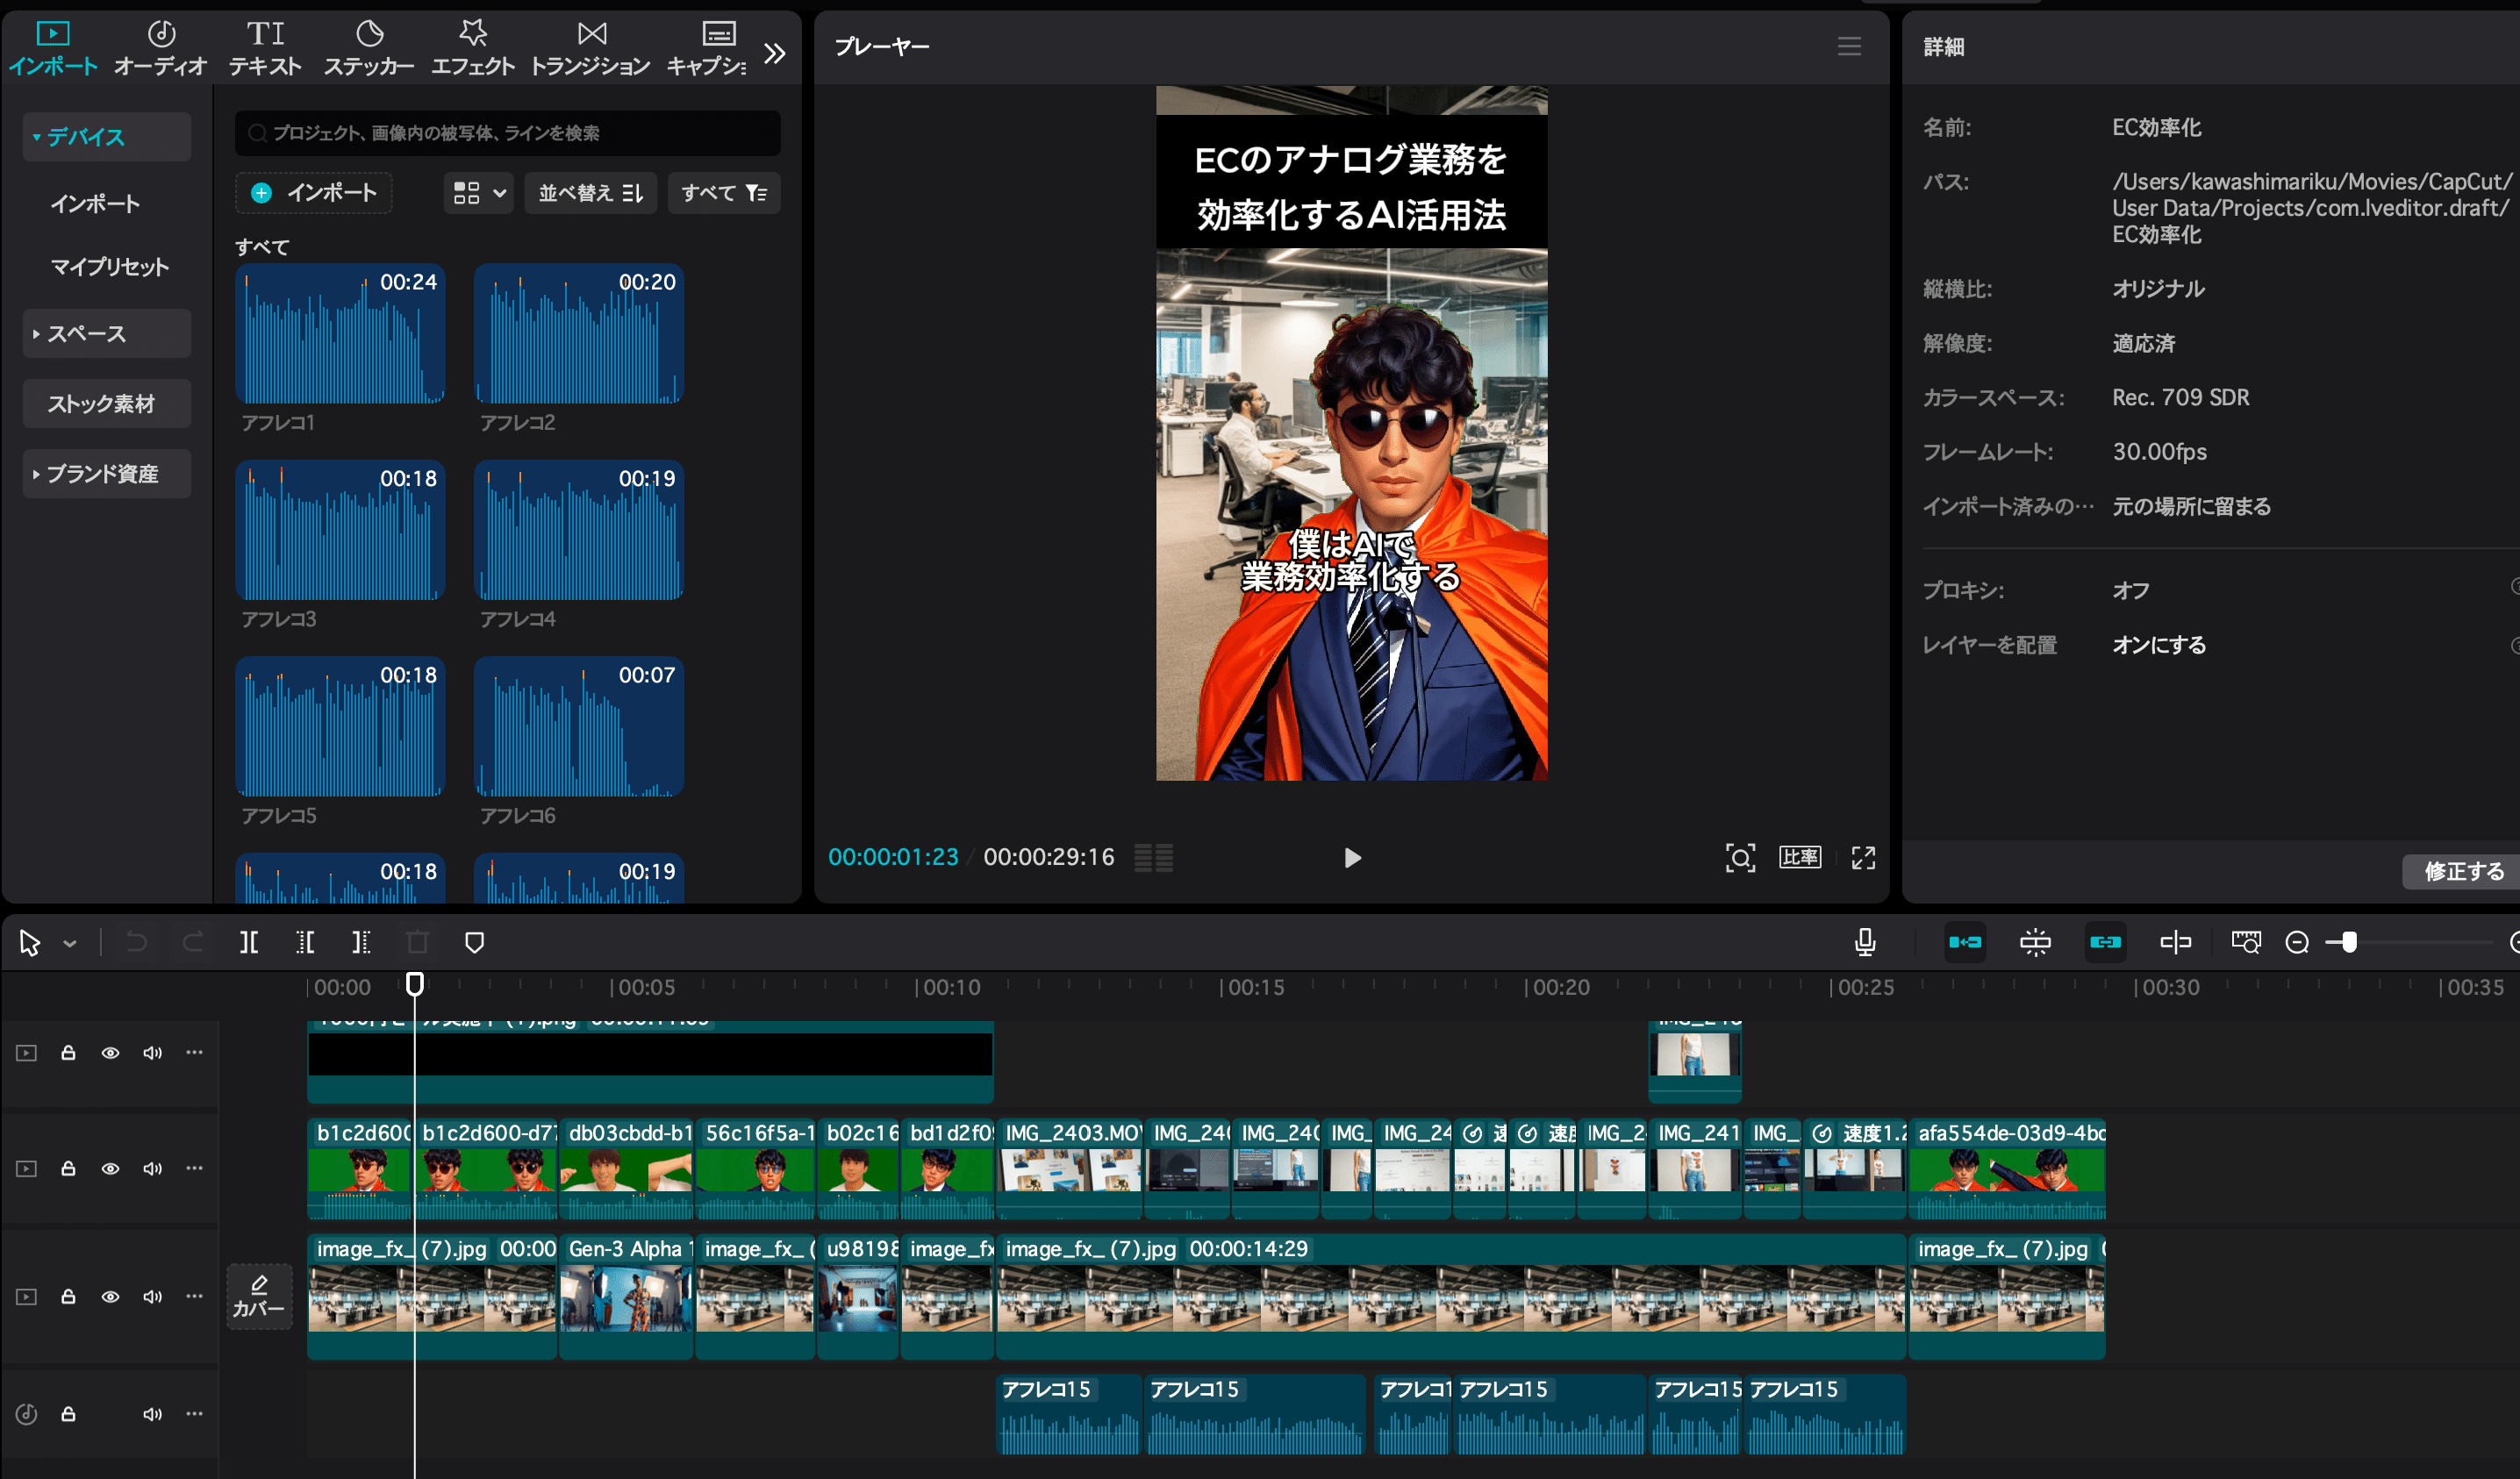
Task: Click the microphone voiceover record icon
Action: click(1865, 942)
